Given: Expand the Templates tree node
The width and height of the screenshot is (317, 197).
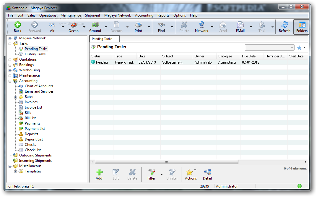Looking at the screenshot, I should pyautogui.click(x=16, y=172).
